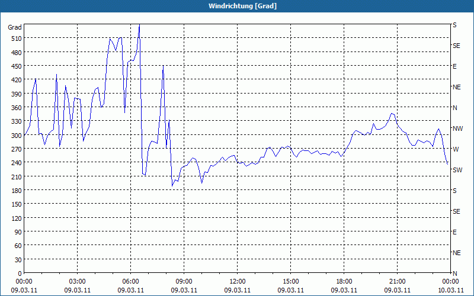
Task: Select the 60 value on the degree axis
Action: [18, 246]
